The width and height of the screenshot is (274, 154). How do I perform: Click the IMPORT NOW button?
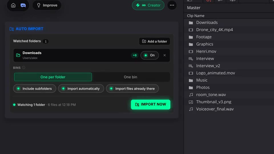[x=151, y=104]
